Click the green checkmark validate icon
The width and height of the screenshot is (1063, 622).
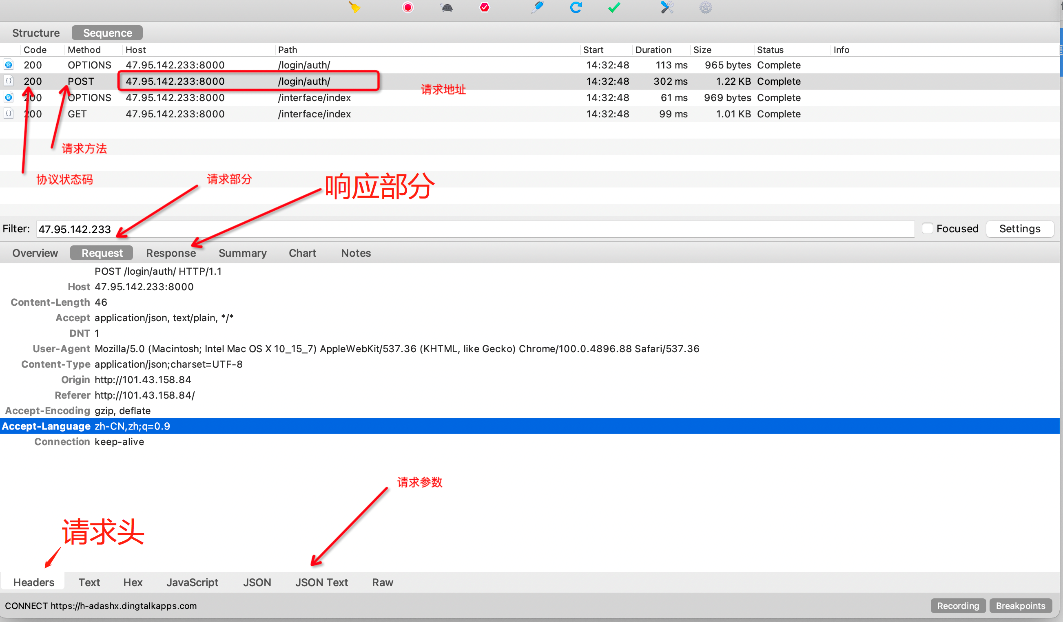pyautogui.click(x=614, y=8)
